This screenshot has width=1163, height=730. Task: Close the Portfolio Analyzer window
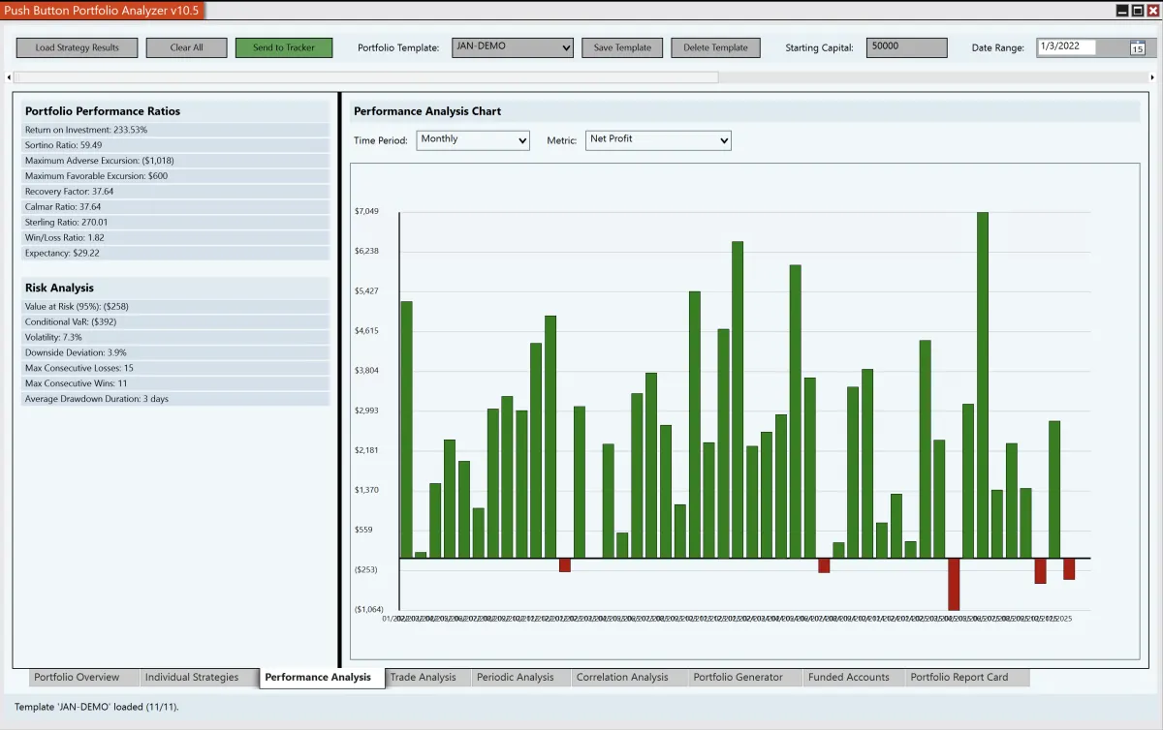(1152, 10)
